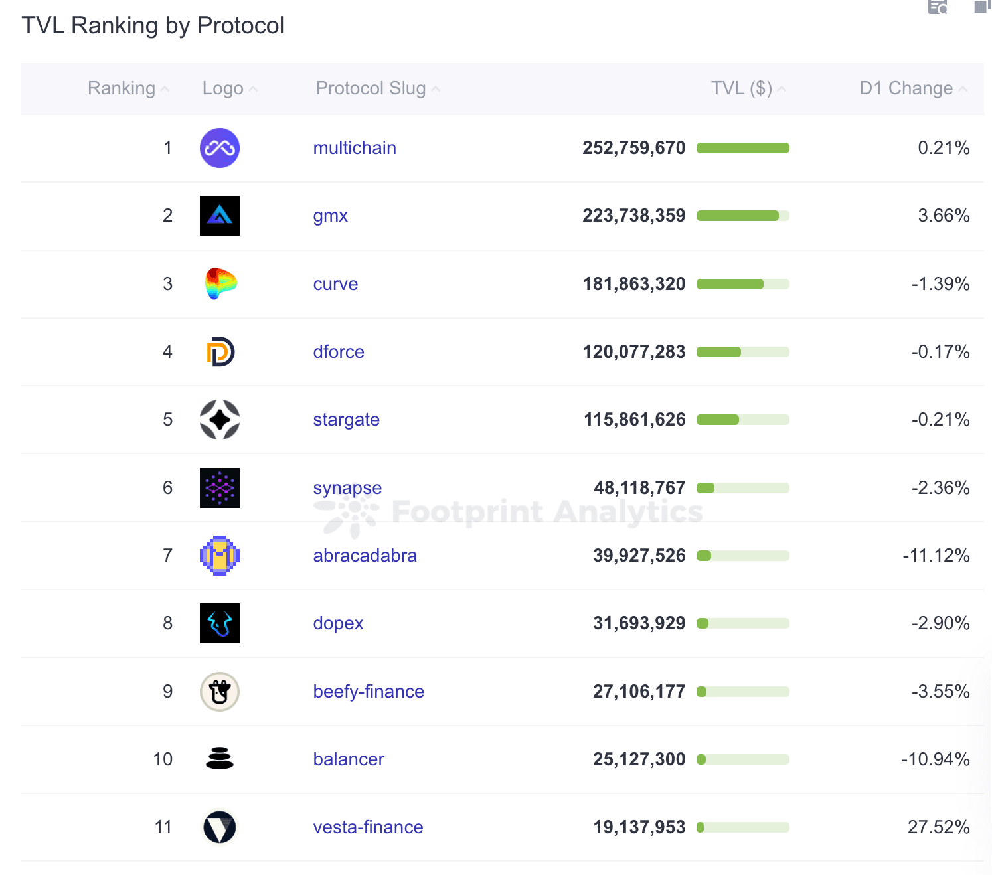Image resolution: width=992 pixels, height=875 pixels.
Task: Click the curve protocol logo
Action: 219,283
